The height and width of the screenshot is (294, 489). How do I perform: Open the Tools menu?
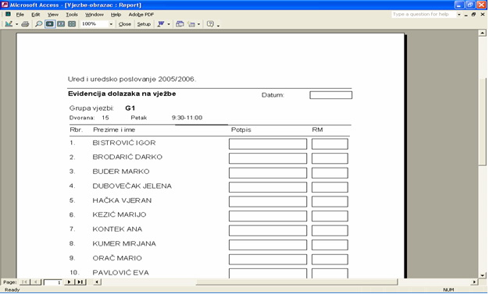[x=72, y=15]
